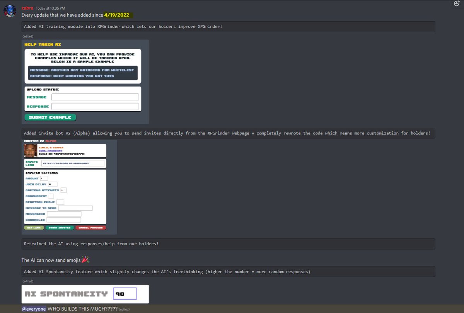Click the Reaction Emoji input box

click(60, 202)
